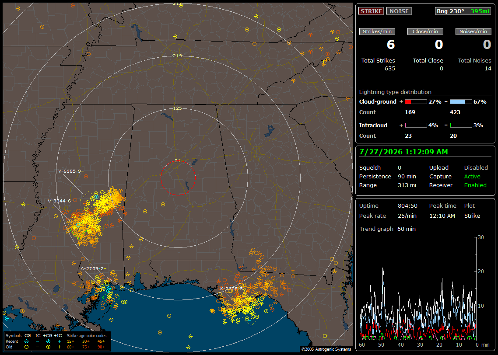Click the Total Close count 0
498x355 pixels.
441,69
